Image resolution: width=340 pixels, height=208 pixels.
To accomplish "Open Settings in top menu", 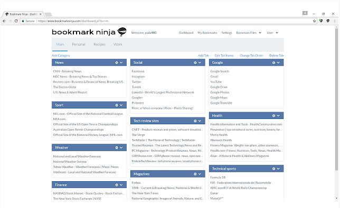I will coord(226,33).
